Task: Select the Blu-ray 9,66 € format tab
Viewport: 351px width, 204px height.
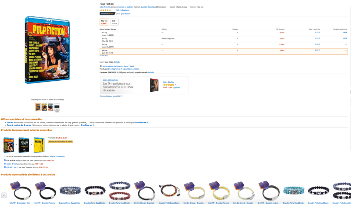Action: [104, 22]
